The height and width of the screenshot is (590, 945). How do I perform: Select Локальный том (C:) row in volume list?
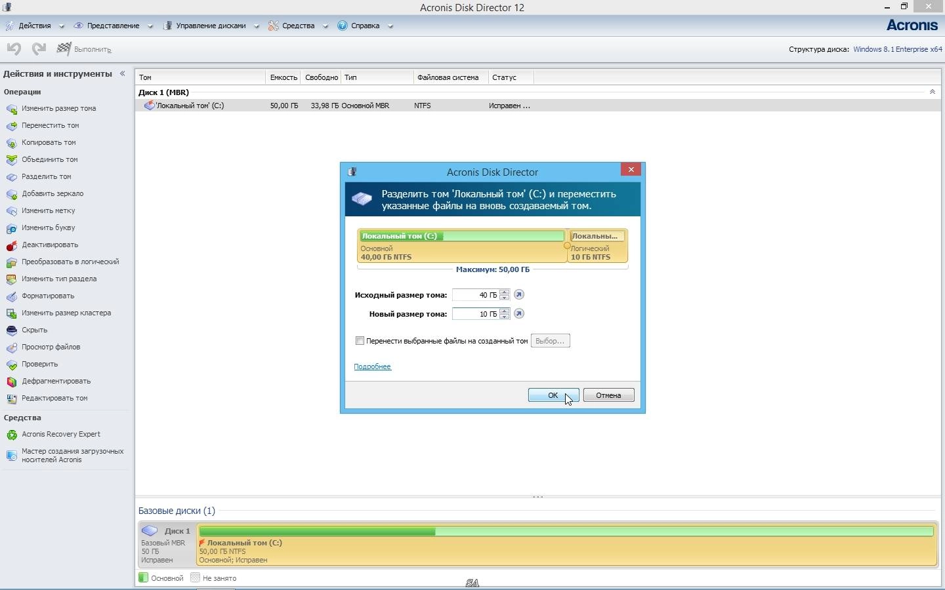[x=537, y=106]
